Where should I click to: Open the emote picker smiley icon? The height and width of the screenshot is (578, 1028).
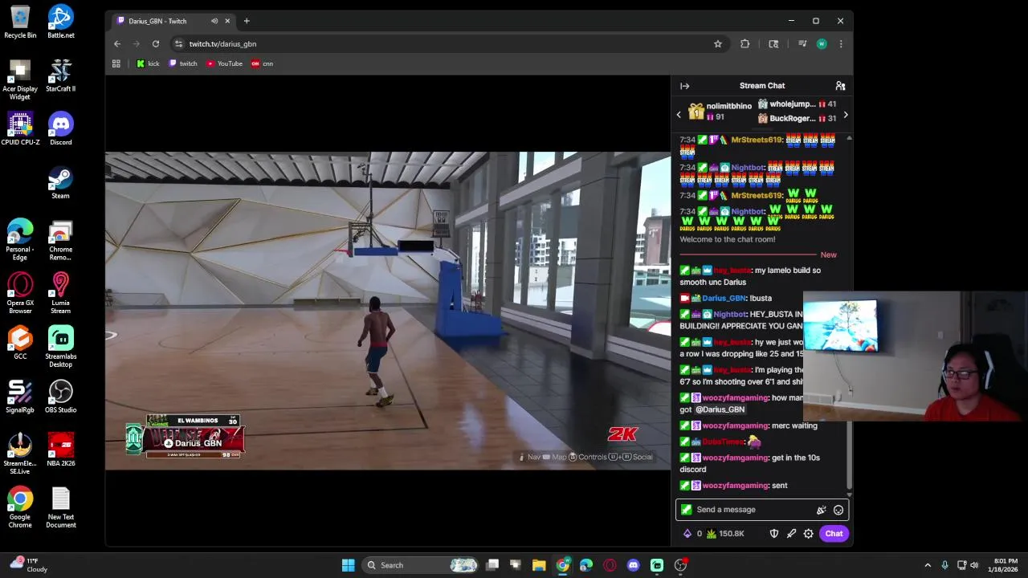point(838,510)
